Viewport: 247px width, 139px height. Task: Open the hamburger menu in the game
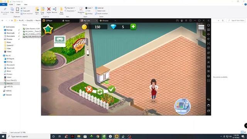[x=201, y=27]
